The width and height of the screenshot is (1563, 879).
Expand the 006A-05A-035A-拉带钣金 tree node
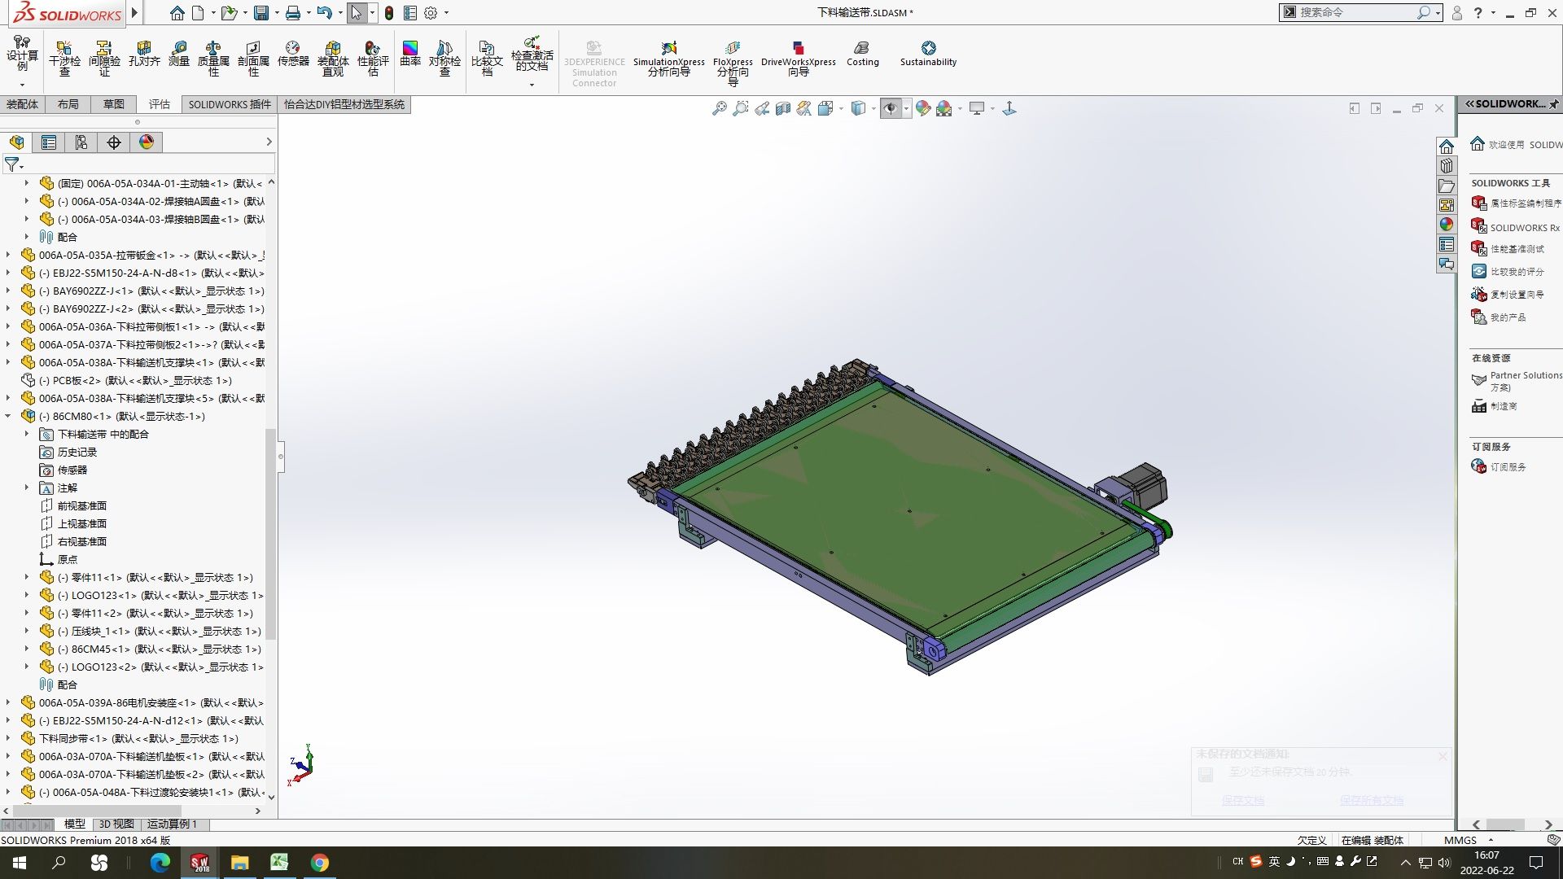click(8, 255)
